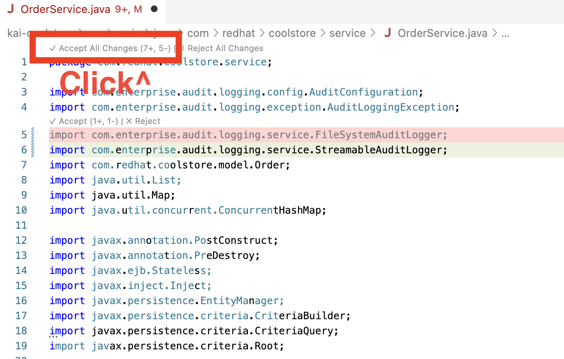Click the Java file icon in the editor tab
This screenshot has height=359, width=564.
[10, 9]
